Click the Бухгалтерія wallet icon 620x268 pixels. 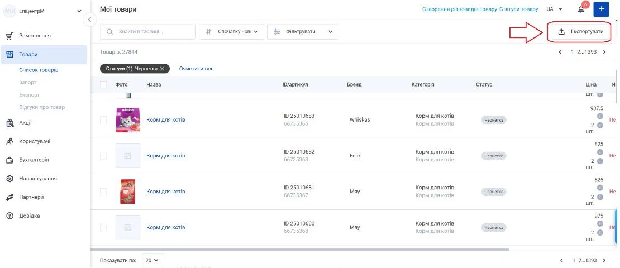(10, 160)
